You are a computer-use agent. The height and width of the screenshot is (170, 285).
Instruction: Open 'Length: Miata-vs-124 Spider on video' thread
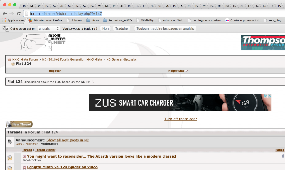pyautogui.click(x=62, y=167)
